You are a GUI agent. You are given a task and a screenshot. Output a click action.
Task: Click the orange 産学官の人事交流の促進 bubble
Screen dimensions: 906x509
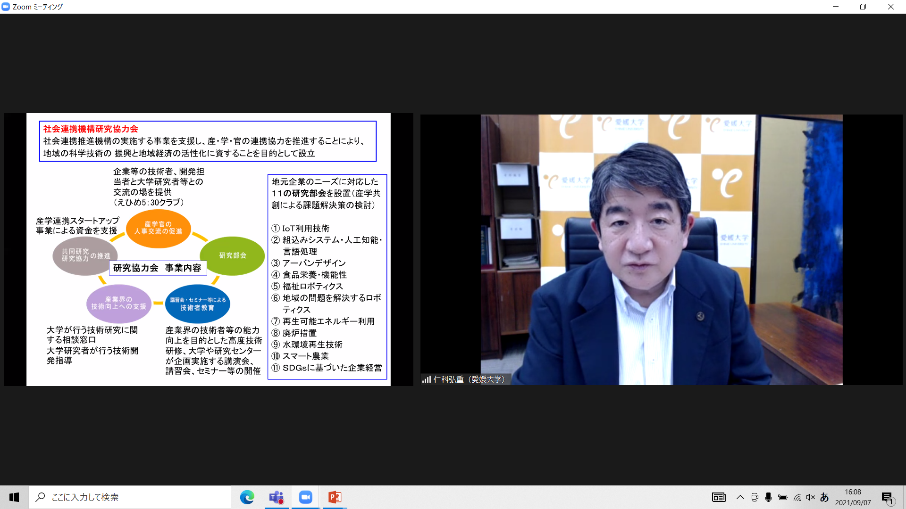click(159, 228)
